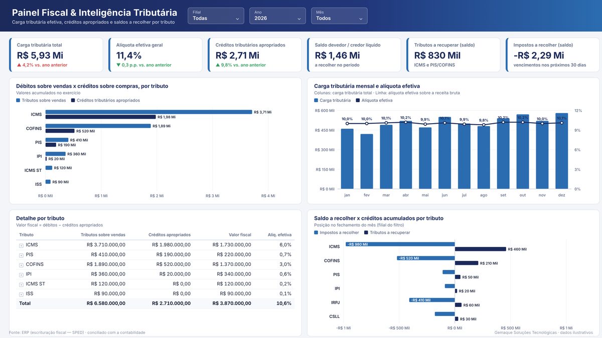
Task: Expand the COFINS row in table
Action: pos(21,265)
